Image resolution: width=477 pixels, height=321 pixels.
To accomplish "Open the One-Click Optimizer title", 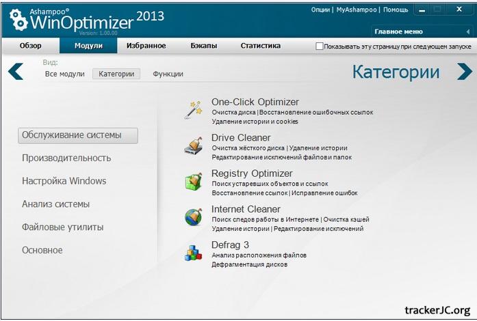I will tap(255, 102).
